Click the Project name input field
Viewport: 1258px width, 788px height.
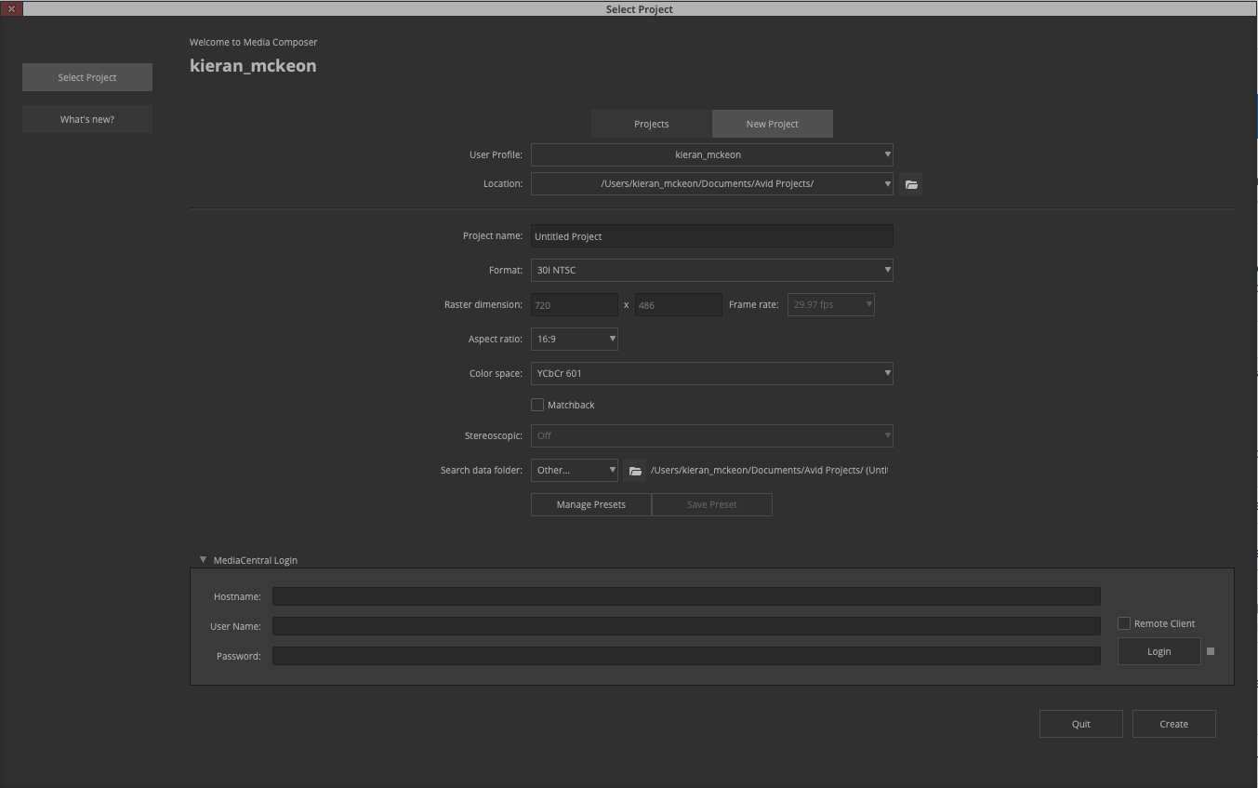pyautogui.click(x=712, y=236)
